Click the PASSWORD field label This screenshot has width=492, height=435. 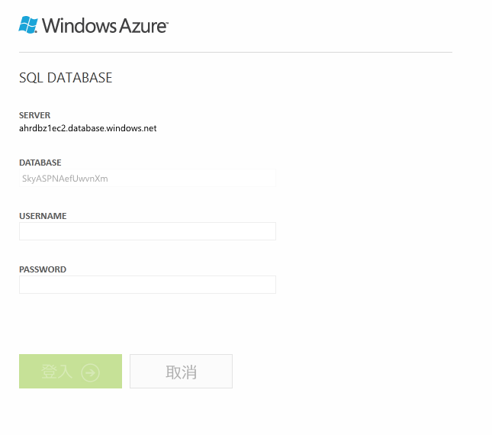tap(43, 269)
